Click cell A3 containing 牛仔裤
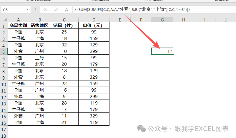 18,38
